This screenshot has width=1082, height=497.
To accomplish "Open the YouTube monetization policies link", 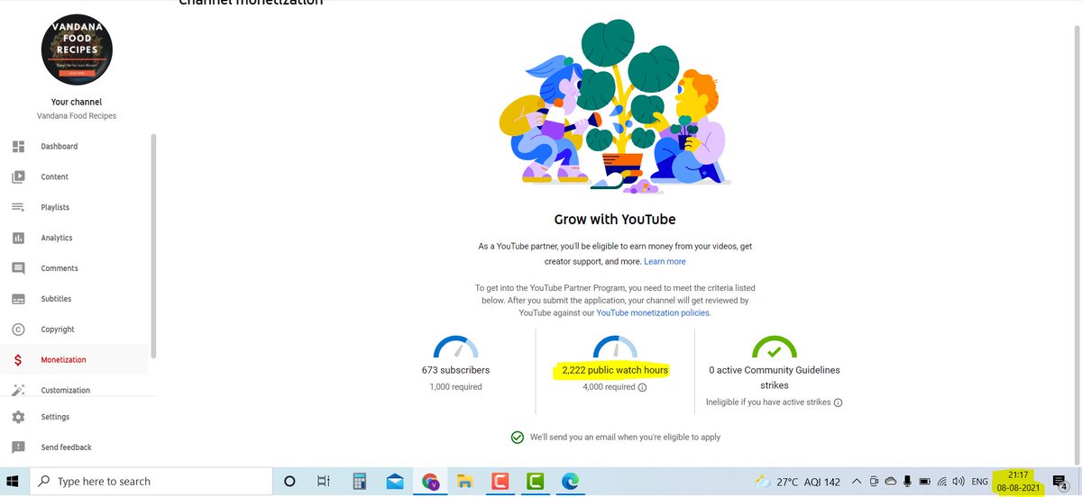I will tap(654, 312).
